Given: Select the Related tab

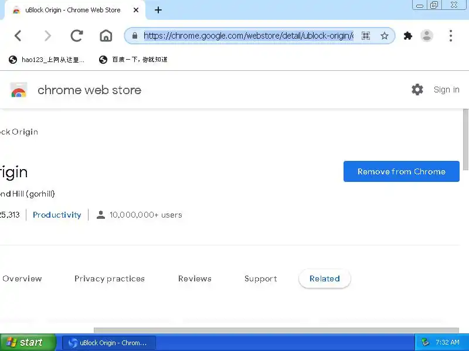Looking at the screenshot, I should pyautogui.click(x=325, y=278).
